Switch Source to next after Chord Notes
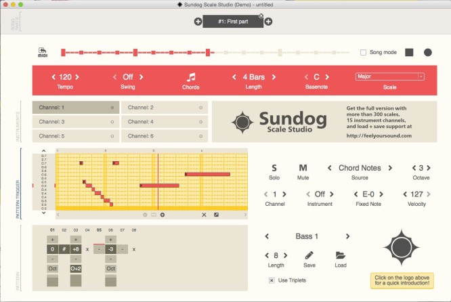The image size is (451, 302). coord(390,168)
